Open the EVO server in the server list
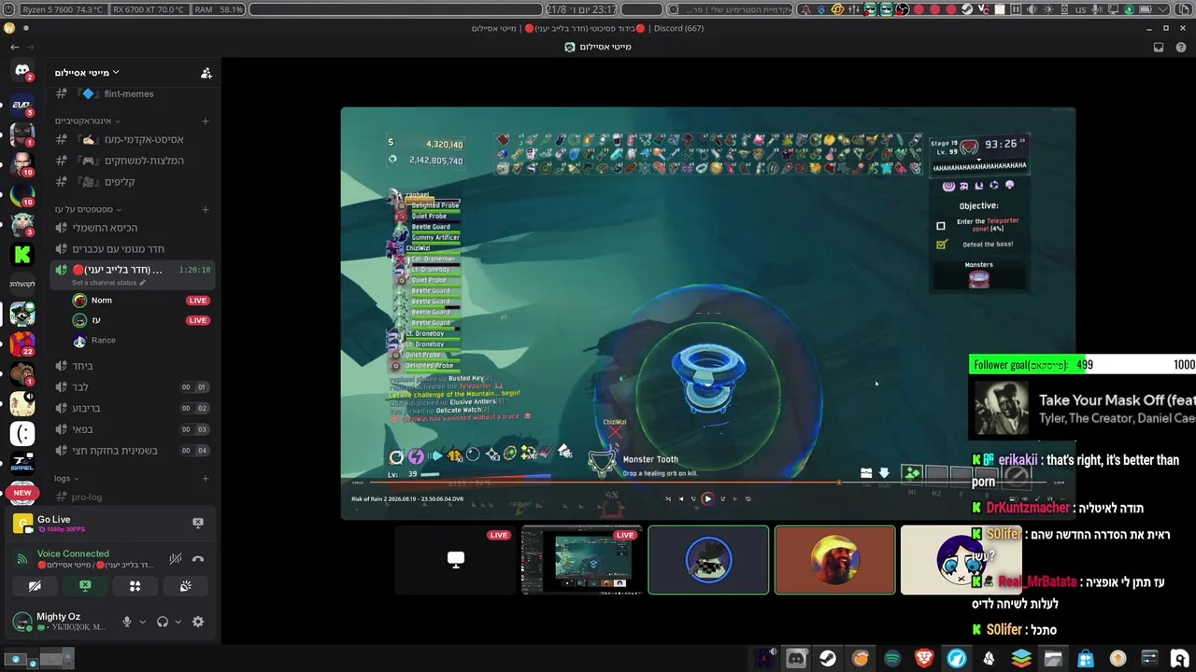The width and height of the screenshot is (1196, 672). point(22,105)
